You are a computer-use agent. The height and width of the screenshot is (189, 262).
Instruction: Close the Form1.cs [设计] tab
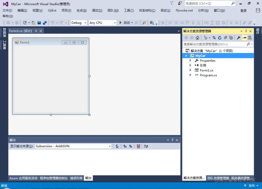click(x=41, y=31)
